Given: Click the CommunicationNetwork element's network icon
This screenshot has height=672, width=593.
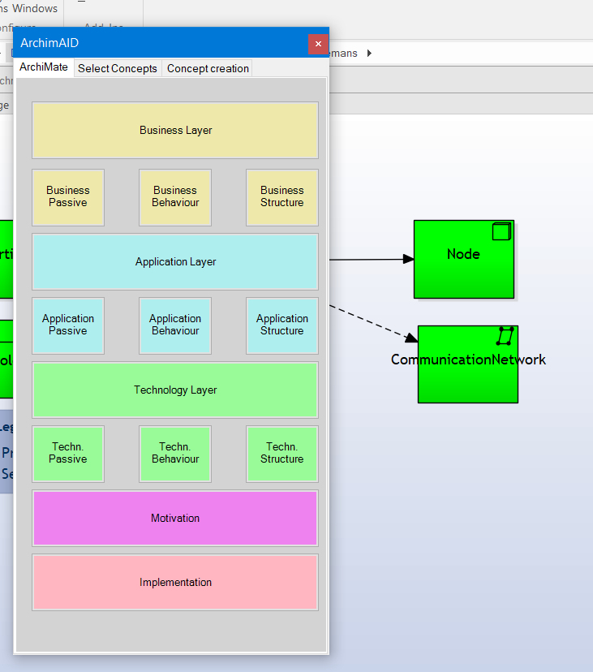Looking at the screenshot, I should (x=506, y=336).
